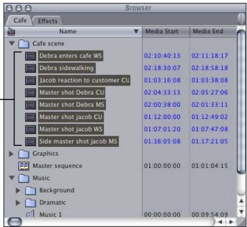
Task: Click the Media End column header
Action: coord(213,32)
